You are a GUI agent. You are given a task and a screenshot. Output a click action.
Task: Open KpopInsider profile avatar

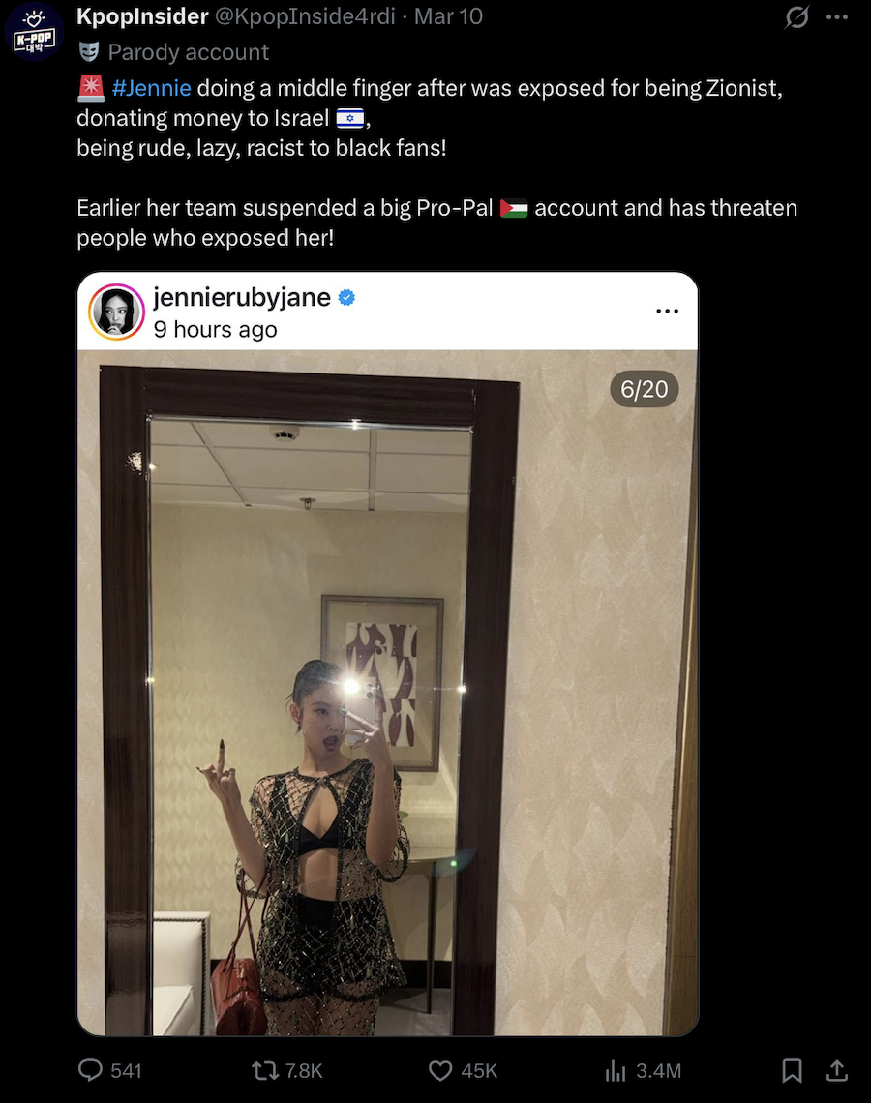coord(34,32)
